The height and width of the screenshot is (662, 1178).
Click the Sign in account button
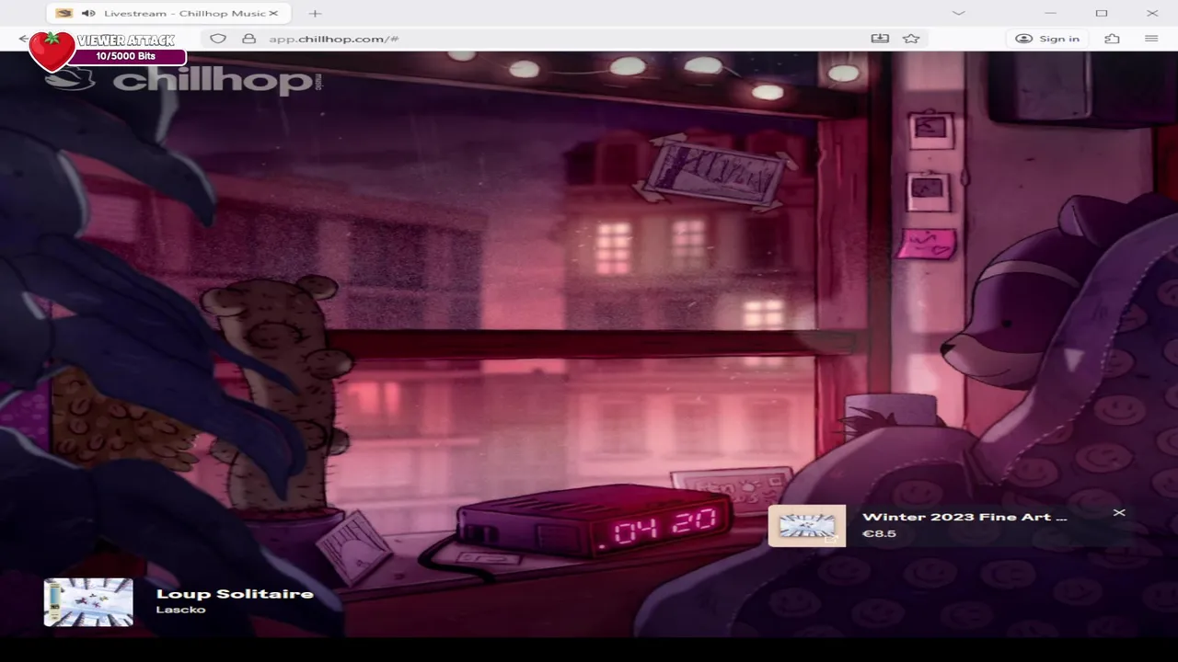[1047, 39]
